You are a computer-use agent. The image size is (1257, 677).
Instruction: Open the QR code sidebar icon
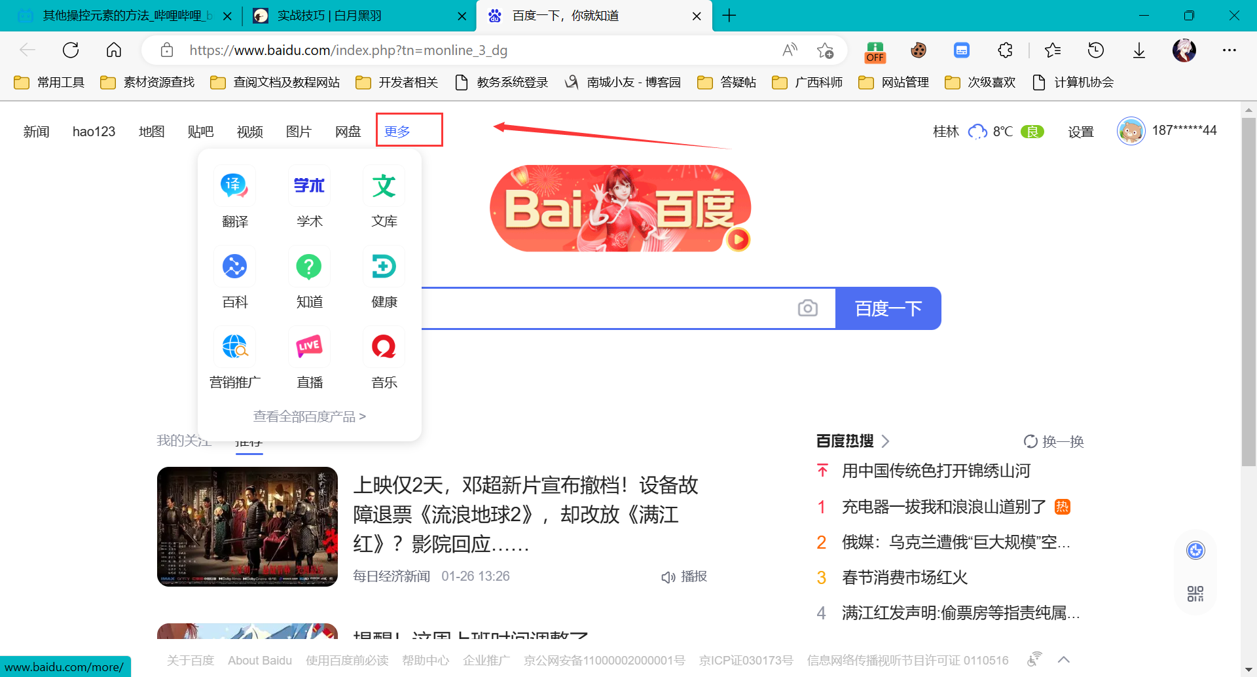(x=1195, y=593)
